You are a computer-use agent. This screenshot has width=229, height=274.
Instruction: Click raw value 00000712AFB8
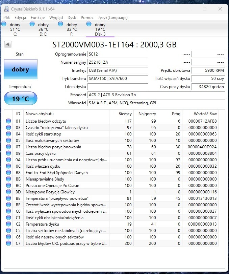pyautogui.click(x=203, y=121)
